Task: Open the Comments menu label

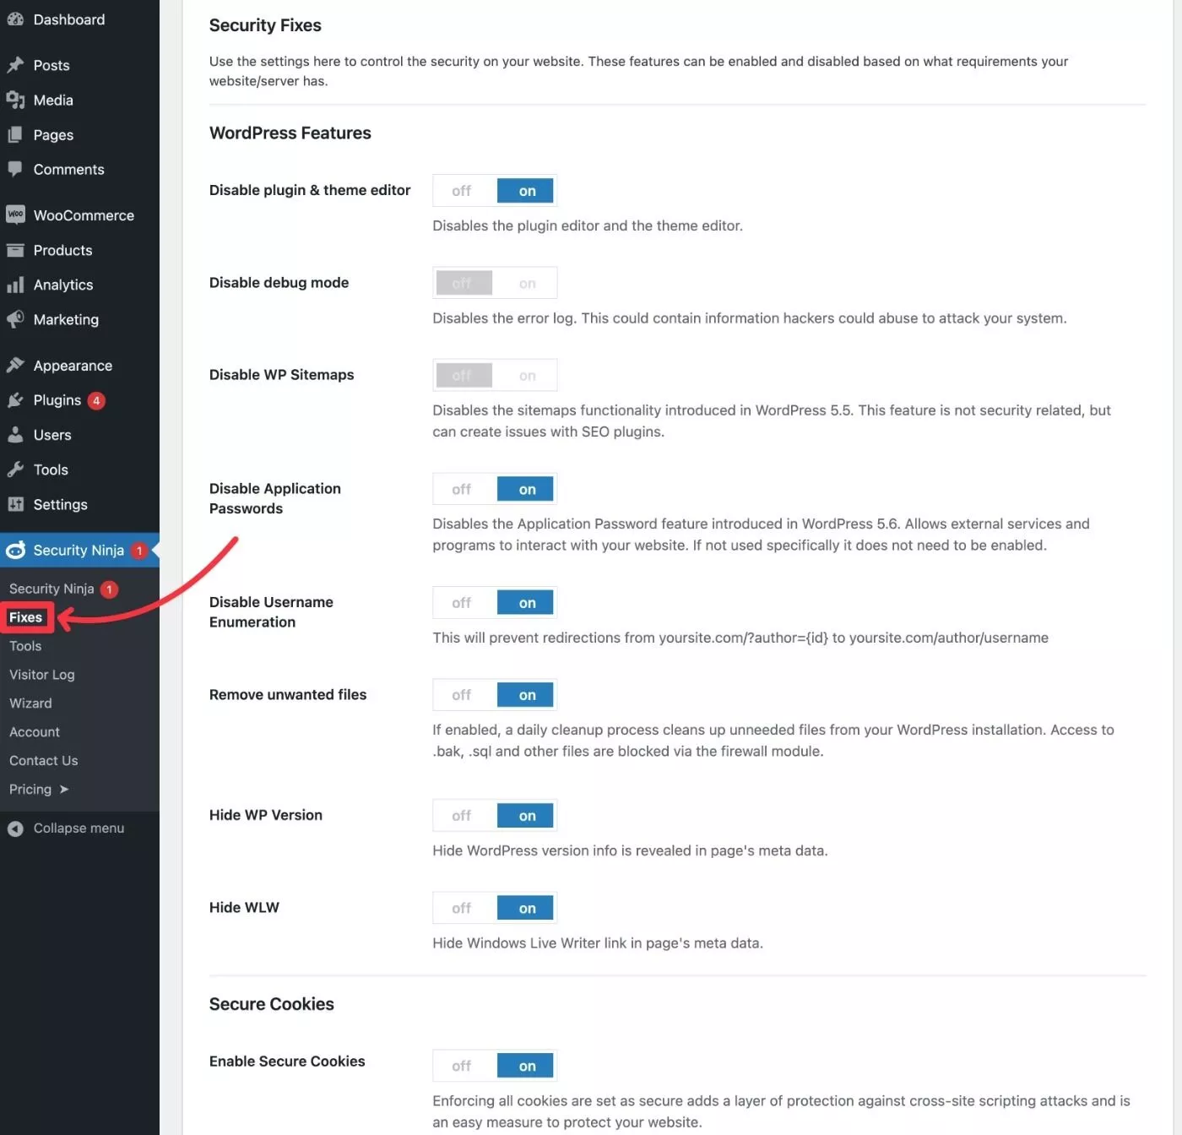Action: pos(69,169)
